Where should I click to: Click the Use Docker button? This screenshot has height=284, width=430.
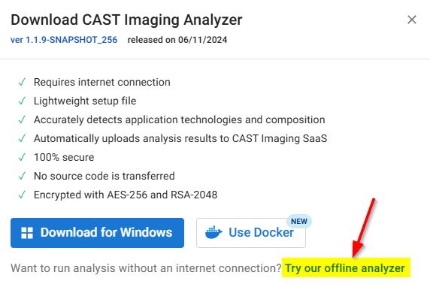251,233
